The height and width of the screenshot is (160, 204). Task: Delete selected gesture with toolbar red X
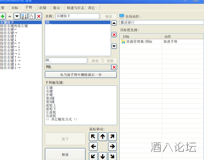(x=39, y=16)
